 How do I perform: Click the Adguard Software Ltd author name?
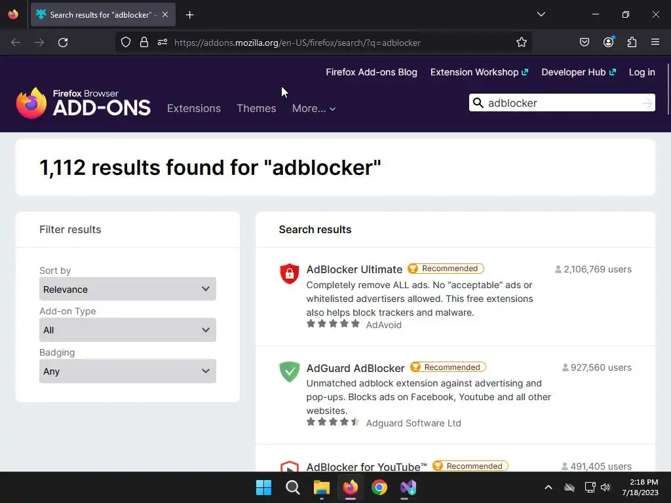(413, 424)
